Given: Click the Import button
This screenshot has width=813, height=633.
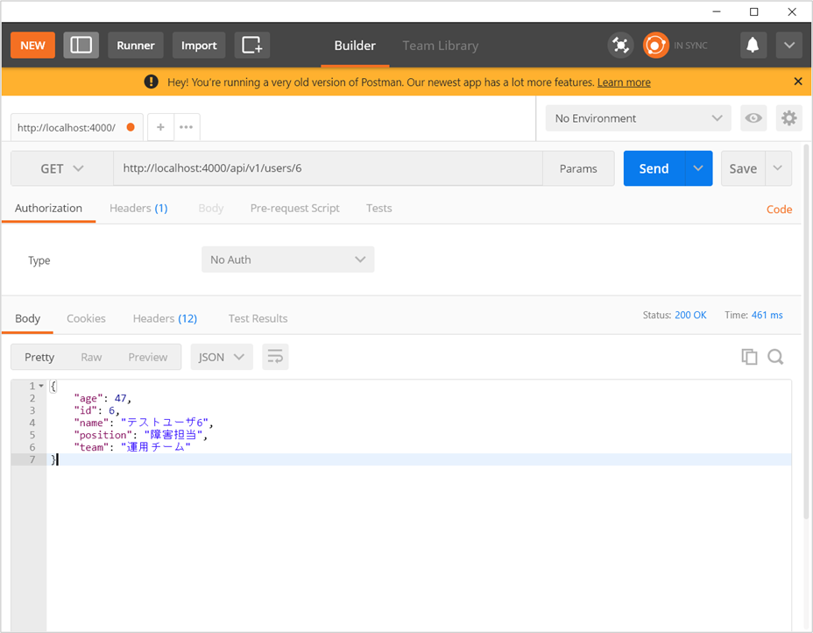Looking at the screenshot, I should coord(199,45).
